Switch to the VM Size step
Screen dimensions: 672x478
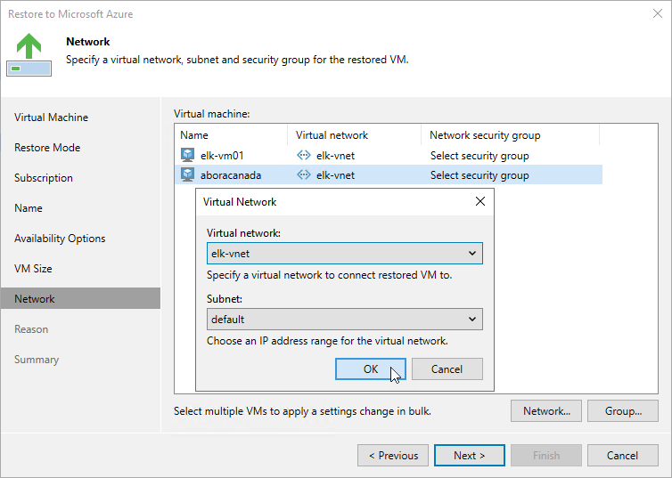[x=33, y=269]
